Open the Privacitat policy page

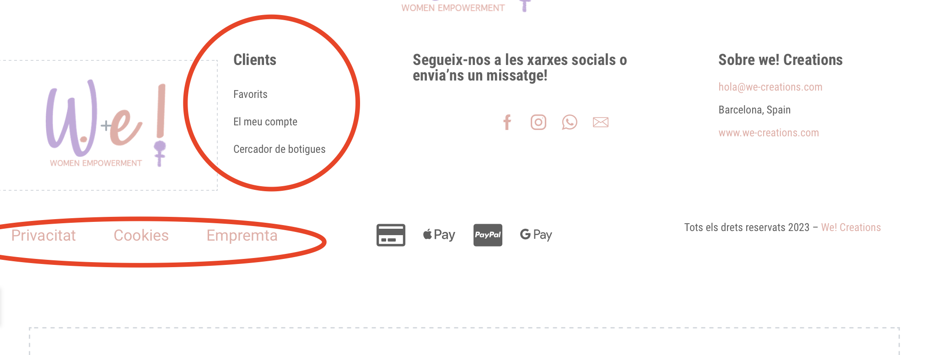click(x=43, y=235)
